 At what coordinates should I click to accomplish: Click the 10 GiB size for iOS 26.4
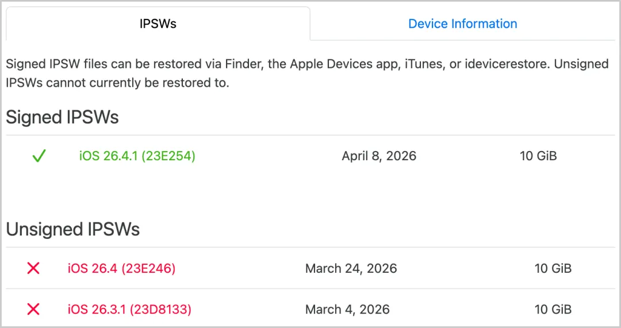(553, 268)
